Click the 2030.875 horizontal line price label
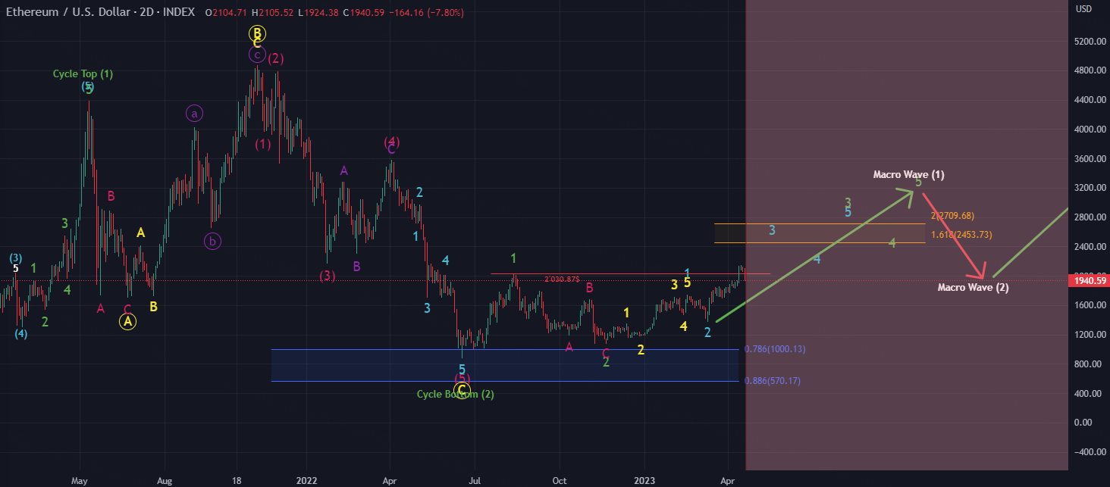This screenshot has width=1110, height=487. (562, 279)
